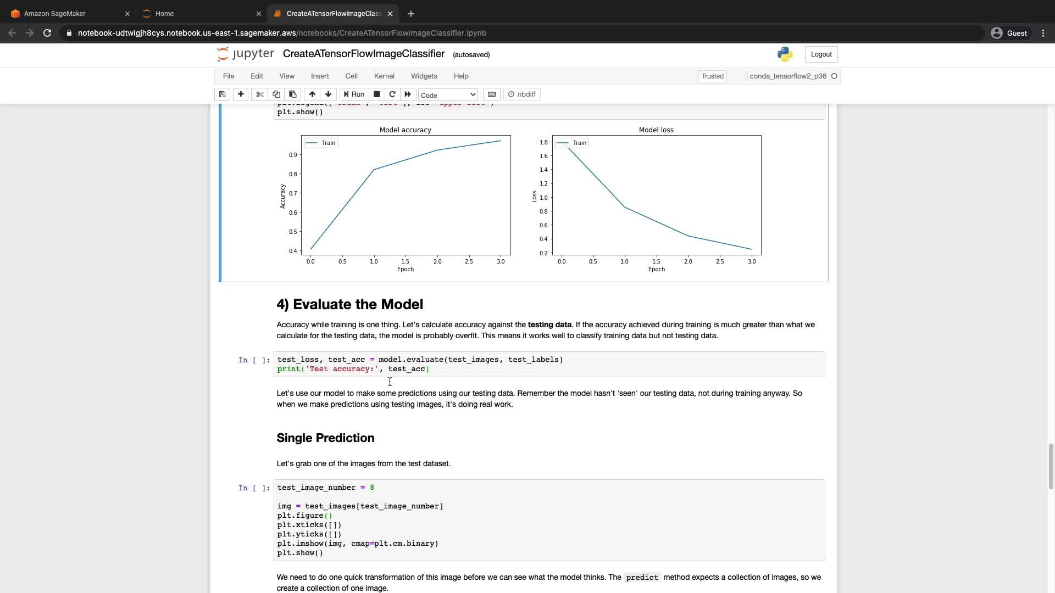Viewport: 1055px width, 593px height.
Task: Save the notebook with the floppy disk icon
Action: point(222,94)
